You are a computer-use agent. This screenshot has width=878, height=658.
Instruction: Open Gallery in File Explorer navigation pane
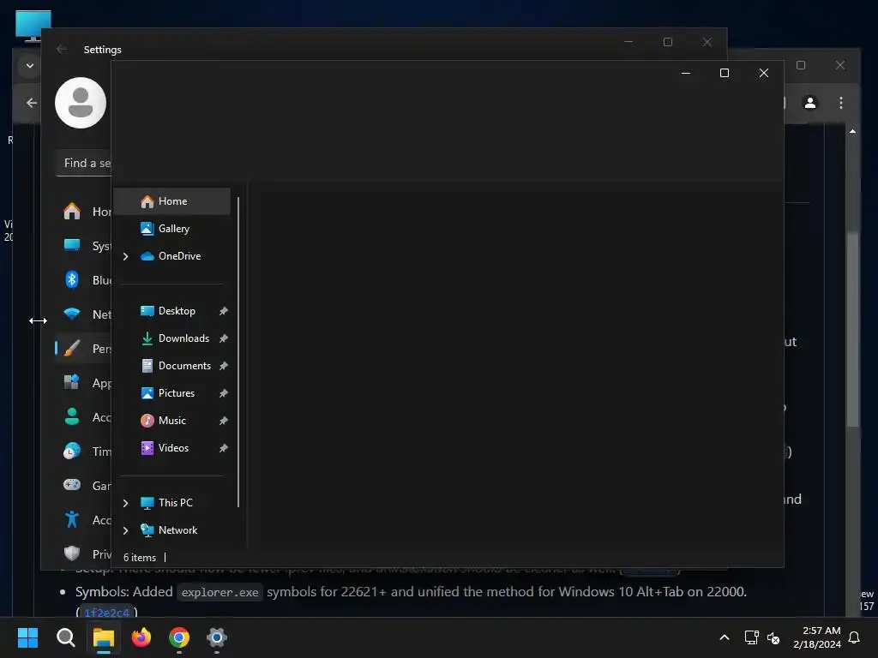[171, 229]
